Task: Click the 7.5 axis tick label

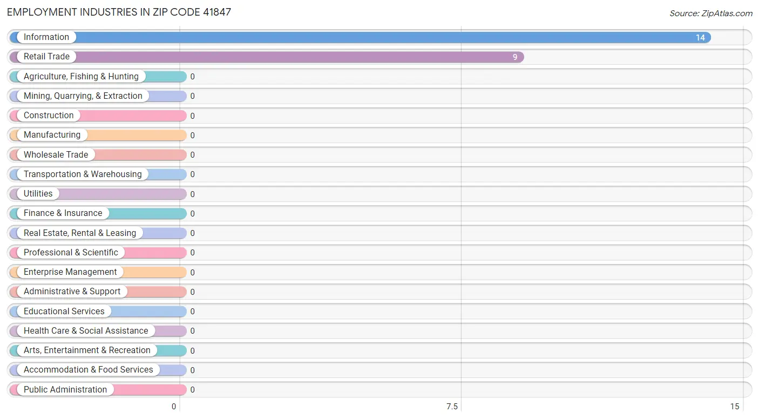Action: [x=452, y=407]
